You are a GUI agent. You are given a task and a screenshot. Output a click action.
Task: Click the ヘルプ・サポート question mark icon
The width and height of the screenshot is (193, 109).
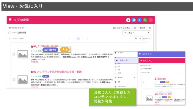point(115,86)
